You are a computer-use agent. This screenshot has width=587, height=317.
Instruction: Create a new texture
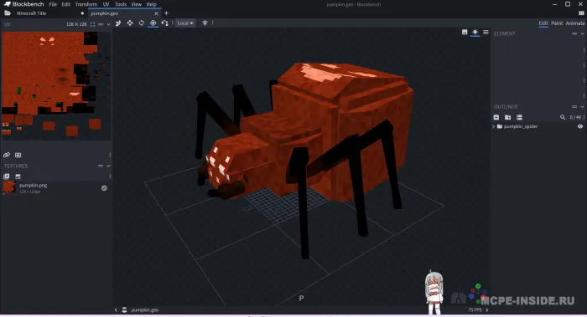click(18, 176)
